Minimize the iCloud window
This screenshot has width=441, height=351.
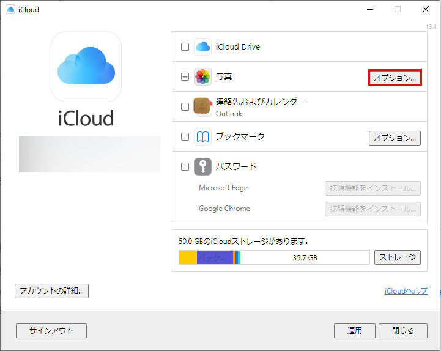coord(370,9)
